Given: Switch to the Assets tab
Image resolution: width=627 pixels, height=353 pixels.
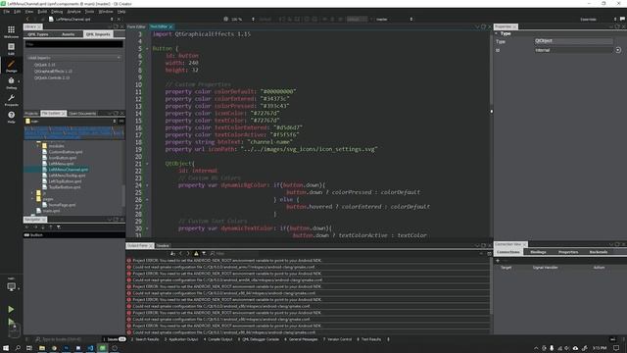Looking at the screenshot, I should [69, 34].
